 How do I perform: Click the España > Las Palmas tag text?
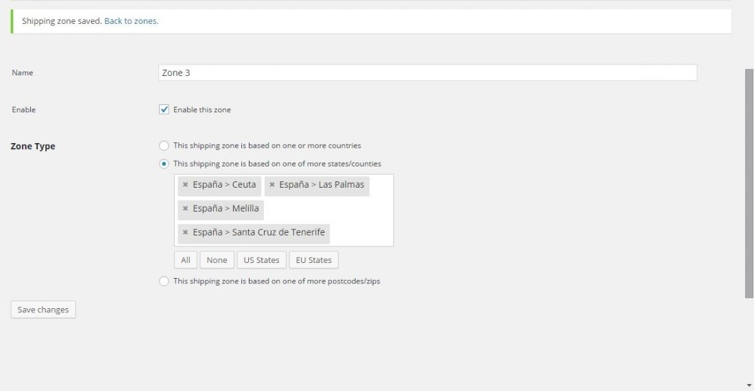(321, 184)
